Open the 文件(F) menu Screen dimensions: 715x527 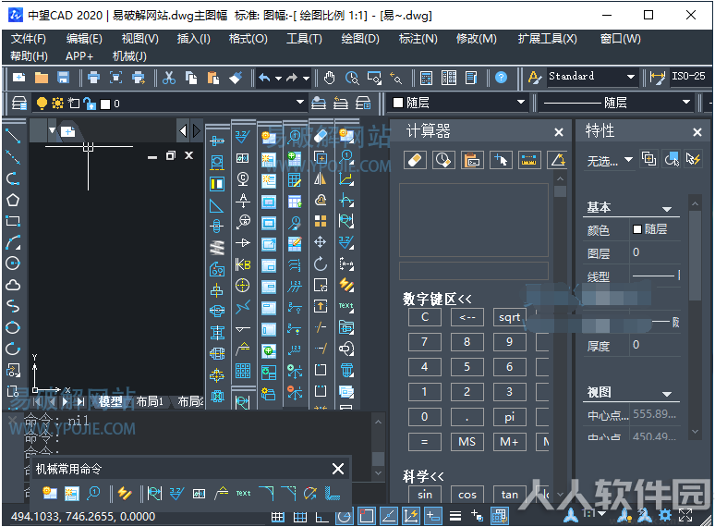click(29, 39)
